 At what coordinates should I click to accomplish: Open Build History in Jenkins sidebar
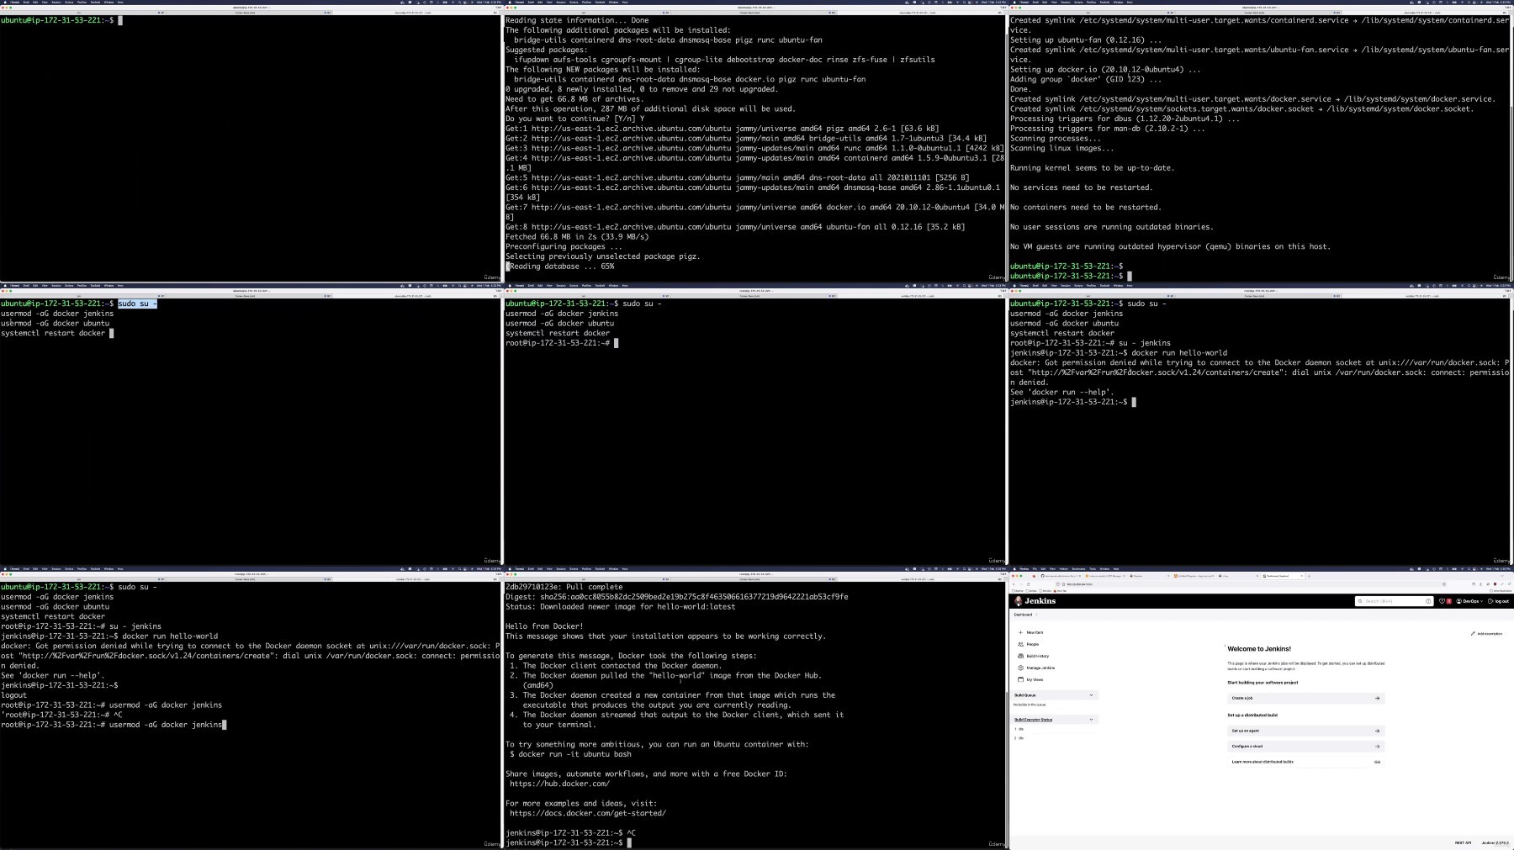click(x=1034, y=656)
